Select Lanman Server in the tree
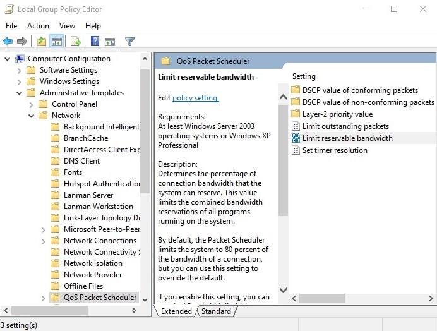Screen dimensions: 437x331 click(x=88, y=195)
